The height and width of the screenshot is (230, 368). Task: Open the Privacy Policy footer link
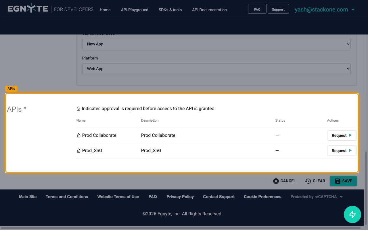point(180,197)
